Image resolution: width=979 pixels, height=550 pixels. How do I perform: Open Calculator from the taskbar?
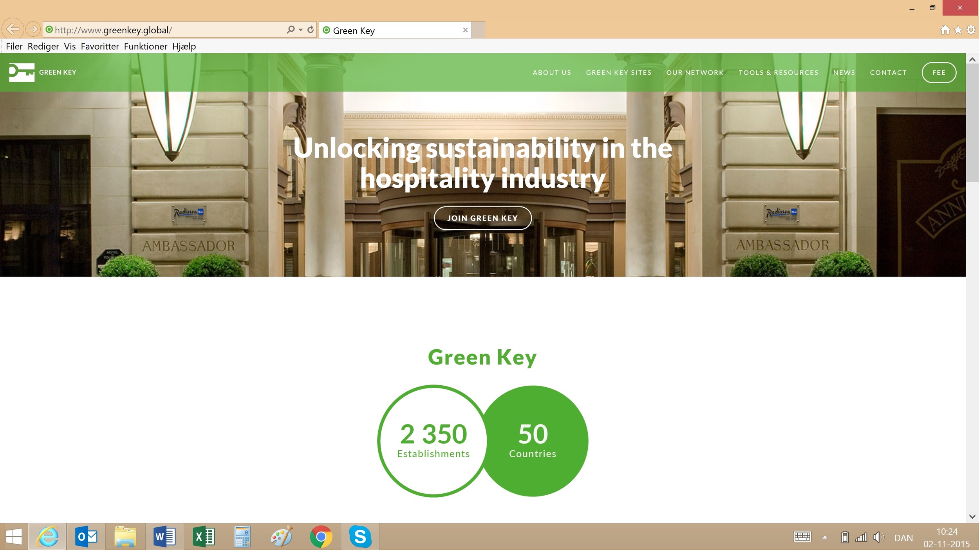click(x=242, y=537)
